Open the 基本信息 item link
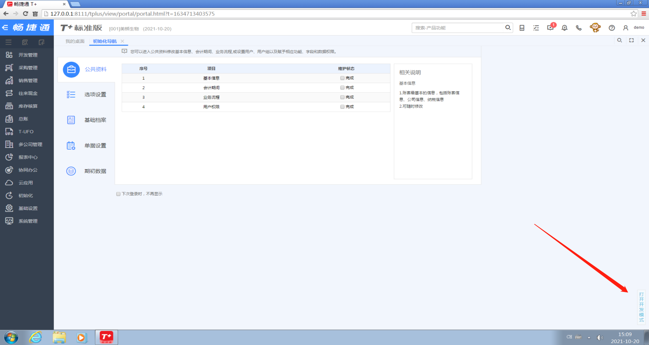Screen dimensions: 649x345 pos(211,78)
